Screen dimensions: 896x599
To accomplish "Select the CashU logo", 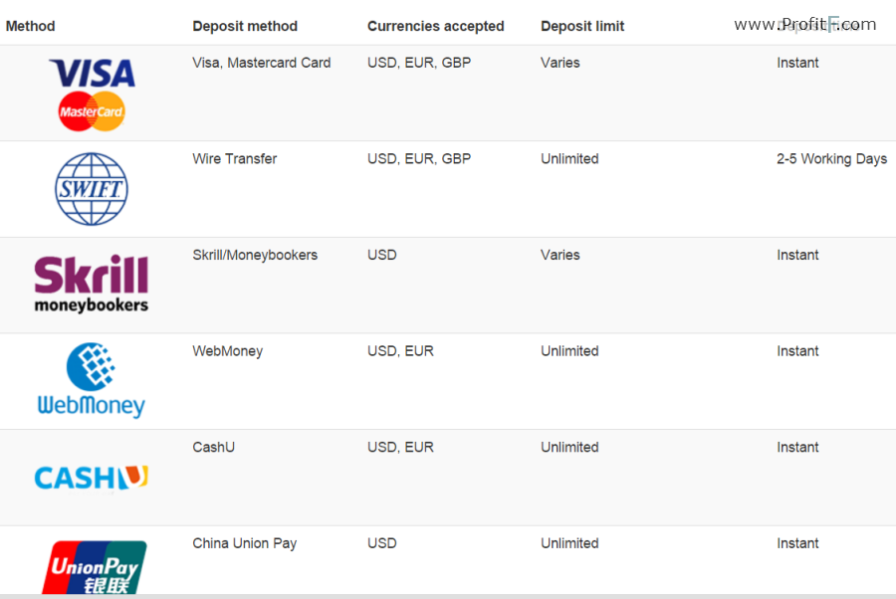I will [x=92, y=478].
